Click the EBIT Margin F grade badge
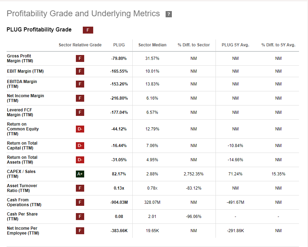308x247 pixels. [80, 71]
